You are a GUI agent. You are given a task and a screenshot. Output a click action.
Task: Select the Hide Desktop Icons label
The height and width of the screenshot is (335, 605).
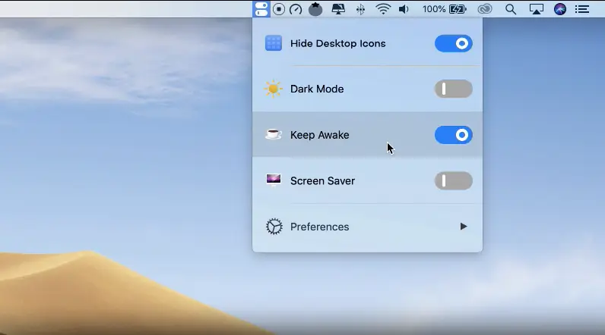[x=337, y=43]
